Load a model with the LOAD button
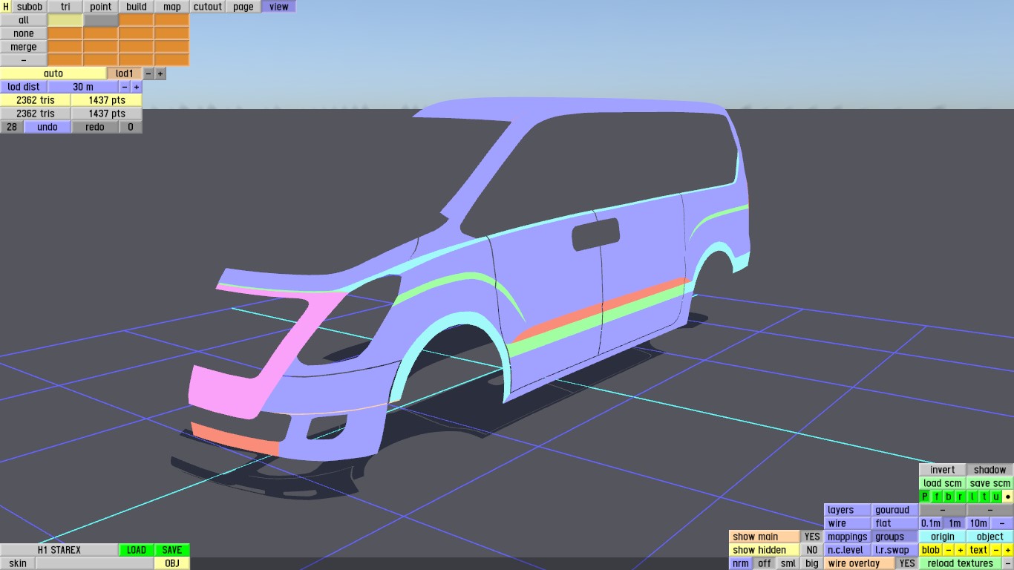This screenshot has width=1014, height=570. [x=137, y=550]
